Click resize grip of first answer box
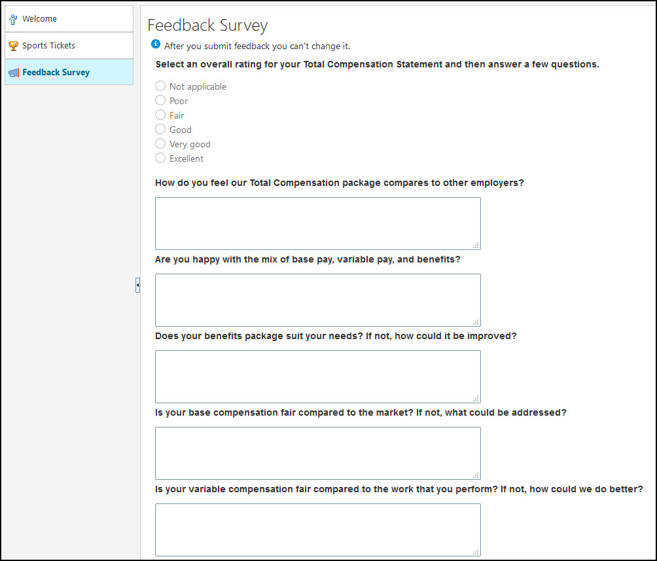This screenshot has height=561, width=657. coord(476,245)
